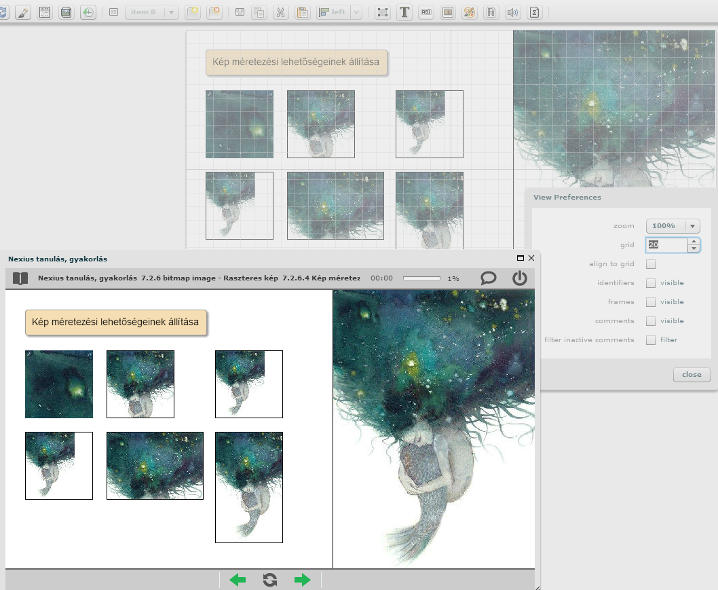The image size is (718, 590).
Task: Select the Text tool icon
Action: point(404,12)
